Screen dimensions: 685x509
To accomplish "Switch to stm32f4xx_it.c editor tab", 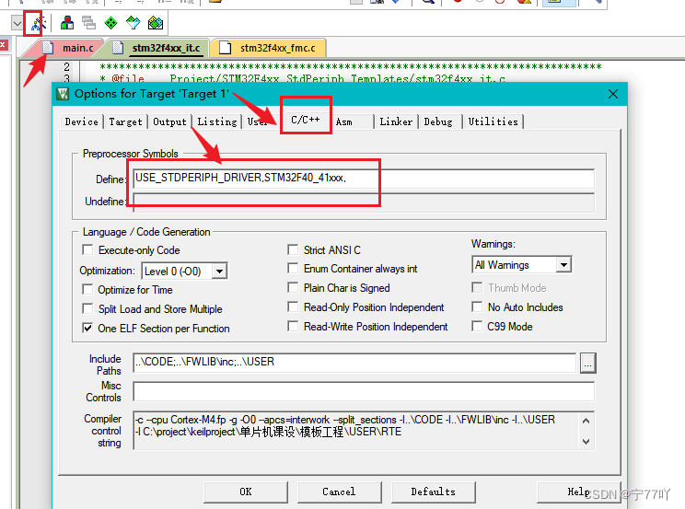I will (166, 48).
